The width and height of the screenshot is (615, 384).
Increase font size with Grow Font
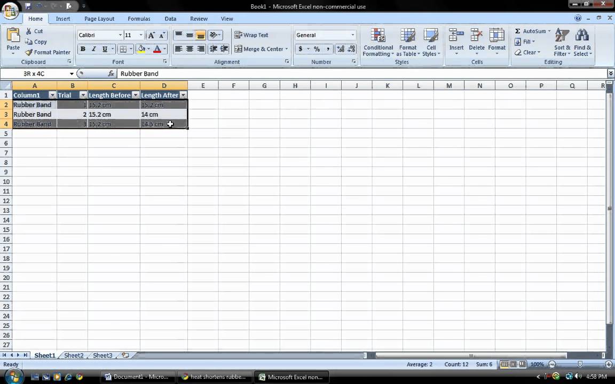(x=151, y=35)
